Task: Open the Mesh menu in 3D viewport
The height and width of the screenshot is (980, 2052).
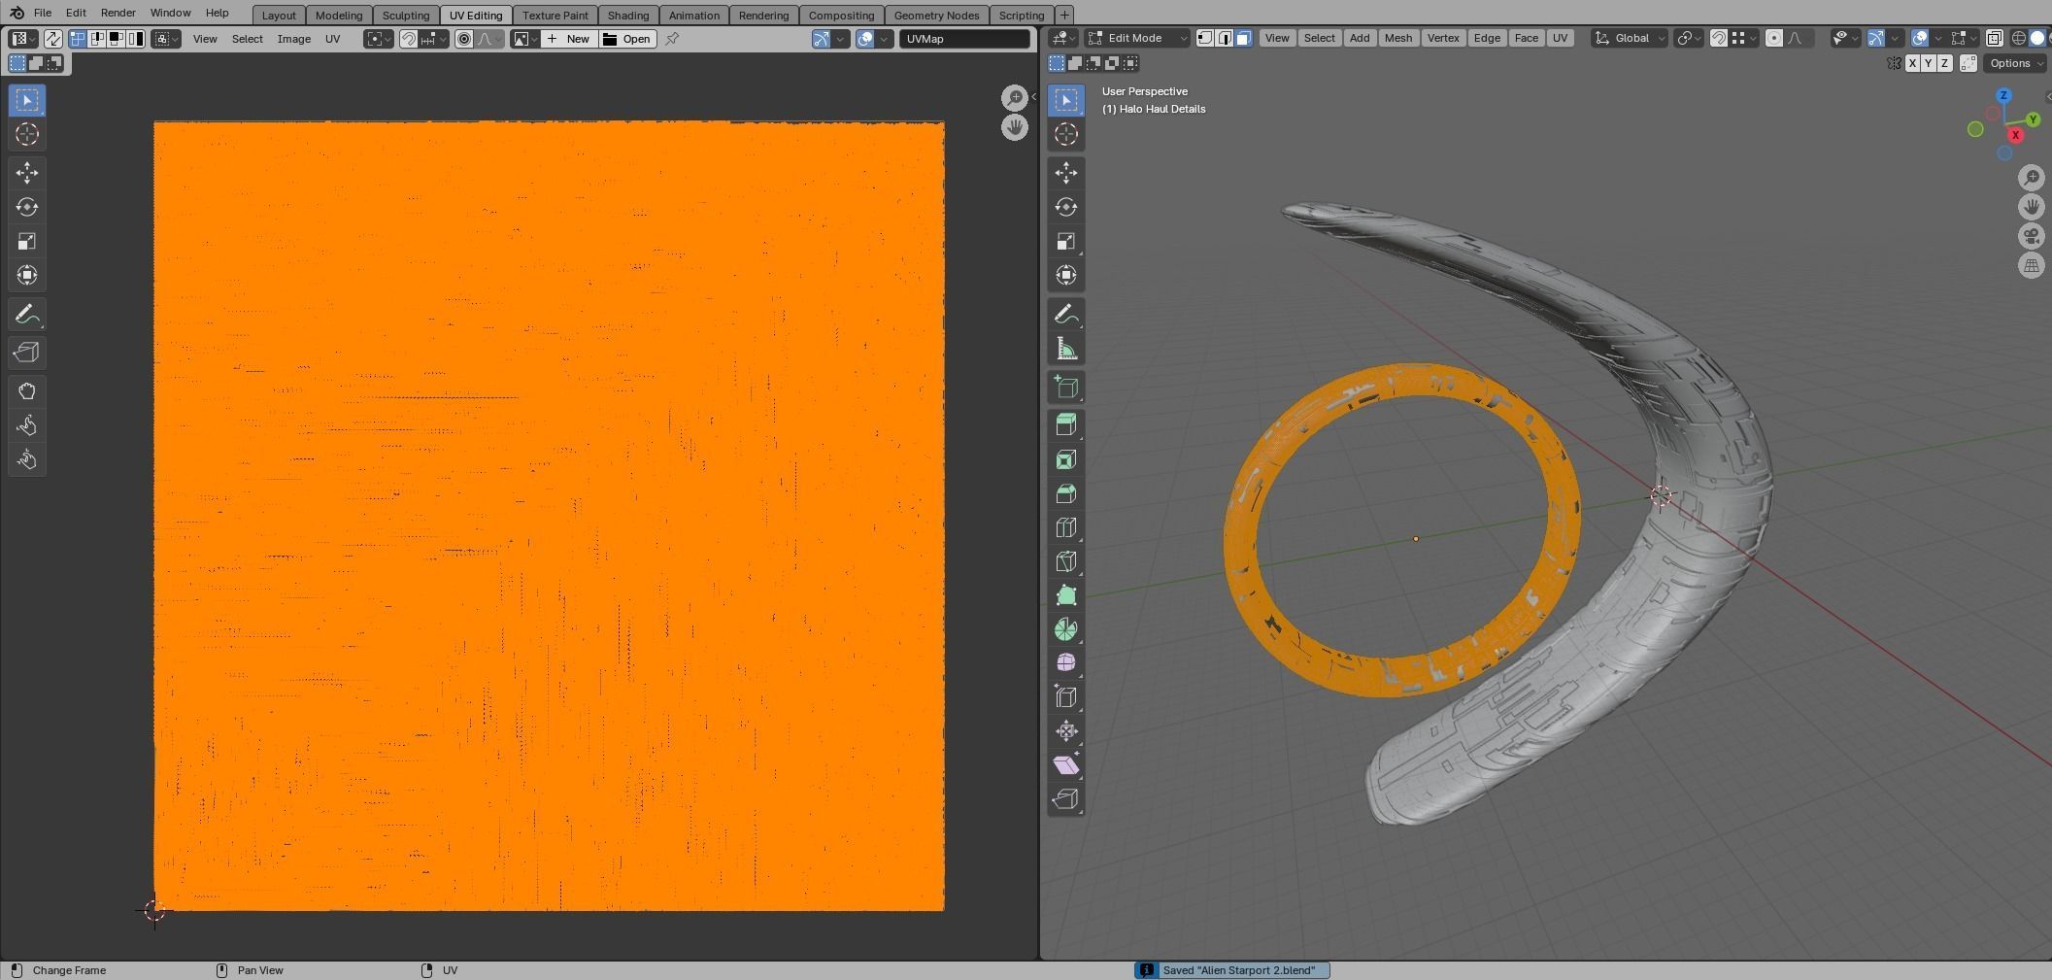Action: pos(1398,38)
